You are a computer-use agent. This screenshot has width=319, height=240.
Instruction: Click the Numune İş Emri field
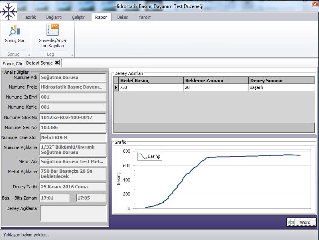point(73,97)
